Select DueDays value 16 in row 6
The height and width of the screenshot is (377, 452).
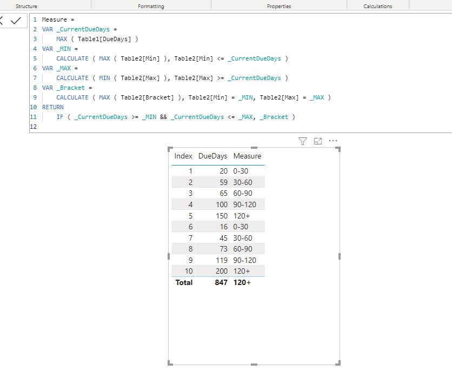(224, 227)
